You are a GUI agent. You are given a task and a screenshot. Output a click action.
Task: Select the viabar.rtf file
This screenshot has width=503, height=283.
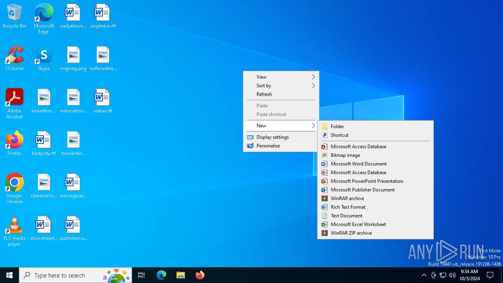click(x=103, y=101)
